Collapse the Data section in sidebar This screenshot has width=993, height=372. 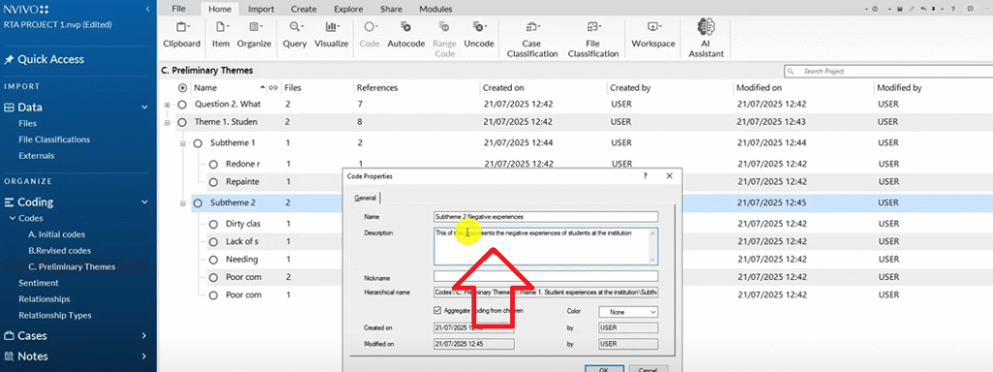pos(144,108)
